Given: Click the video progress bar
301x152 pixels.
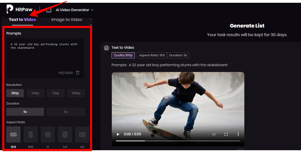Looking at the screenshot, I should click(x=178, y=141).
